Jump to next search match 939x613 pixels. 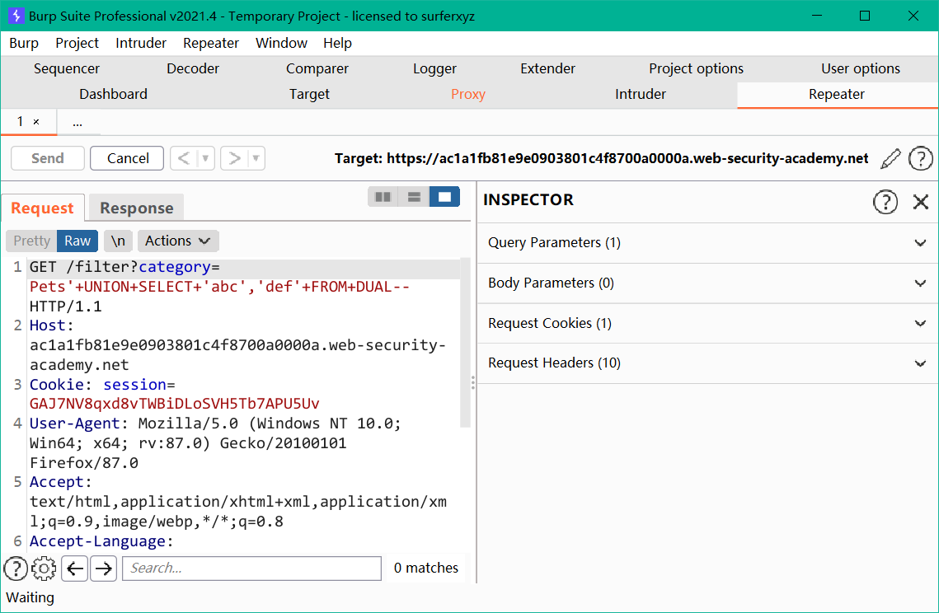click(x=104, y=569)
